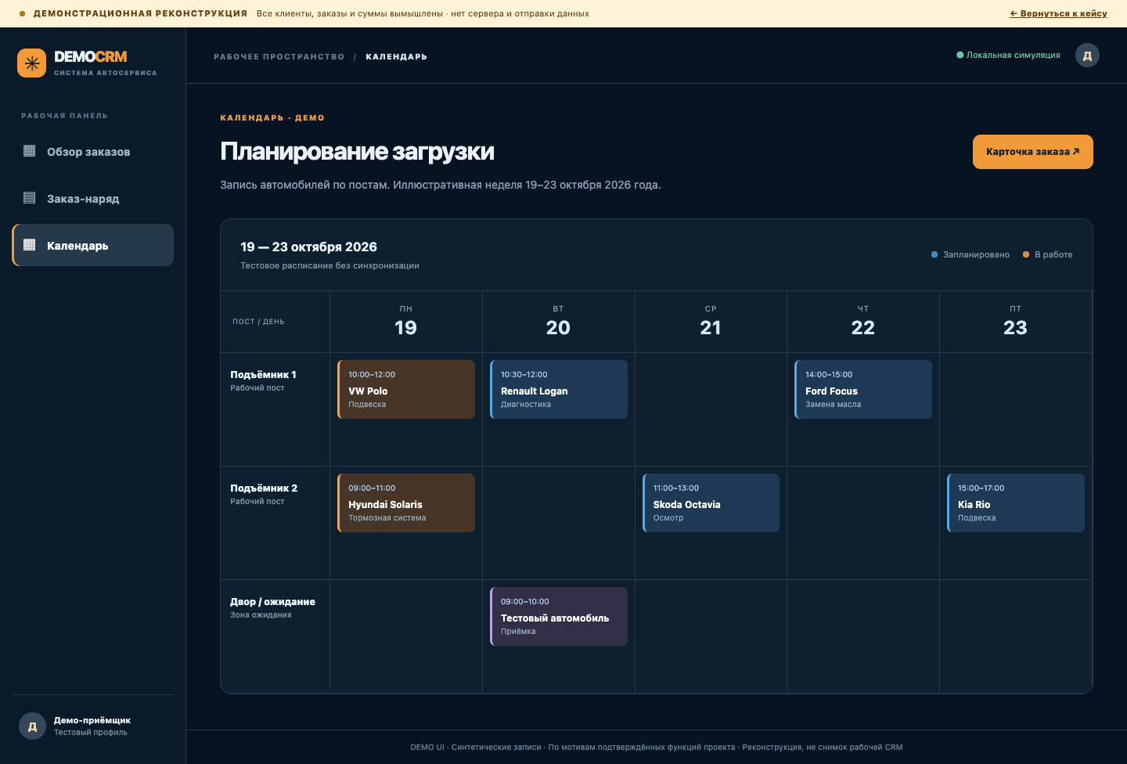Click the Подъёмник 2 row label
This screenshot has height=764, width=1127.
tap(264, 488)
